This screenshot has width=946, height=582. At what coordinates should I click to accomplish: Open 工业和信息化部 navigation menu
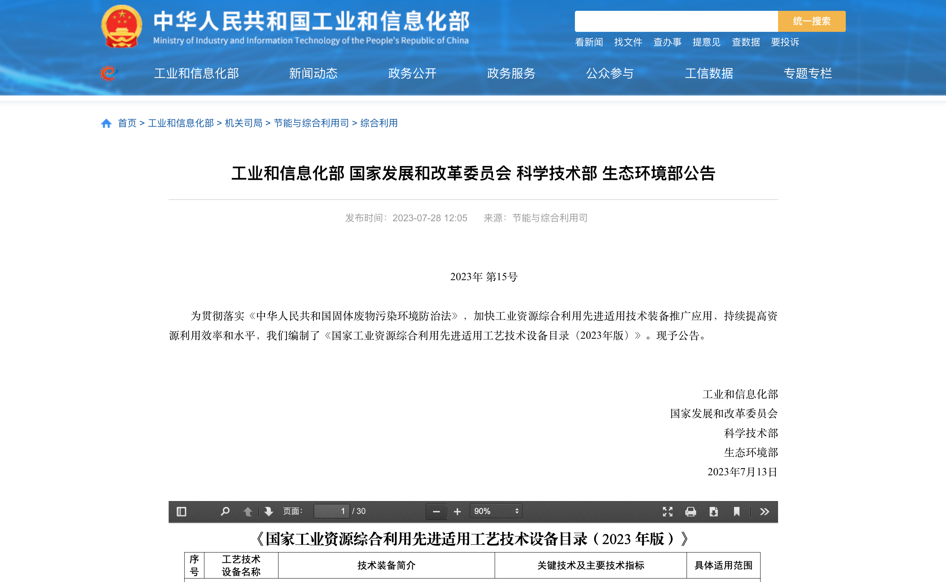click(196, 73)
